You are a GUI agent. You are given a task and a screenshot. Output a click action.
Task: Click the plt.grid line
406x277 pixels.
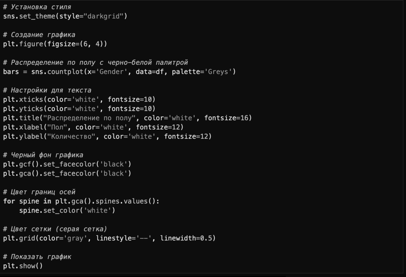(x=109, y=238)
